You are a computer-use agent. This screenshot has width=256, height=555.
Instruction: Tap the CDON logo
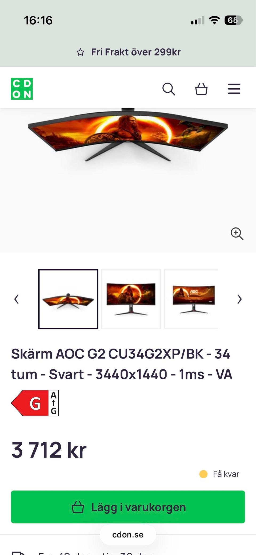point(22,89)
